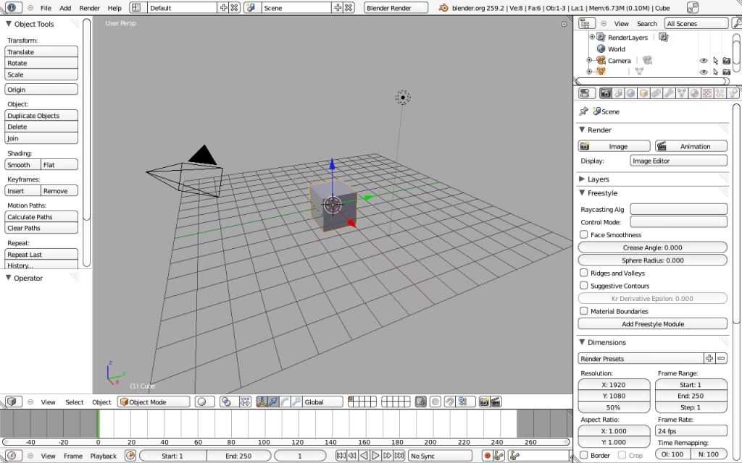Enable the Suggestive Contours checkbox

(584, 286)
